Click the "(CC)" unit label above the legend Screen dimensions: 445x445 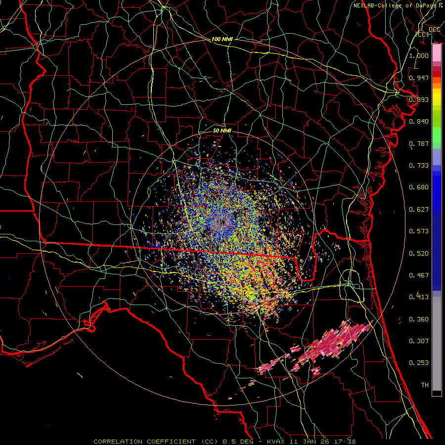click(x=422, y=34)
